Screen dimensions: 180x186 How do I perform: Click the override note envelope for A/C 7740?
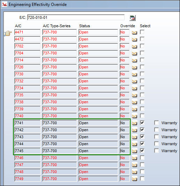coord(134,116)
